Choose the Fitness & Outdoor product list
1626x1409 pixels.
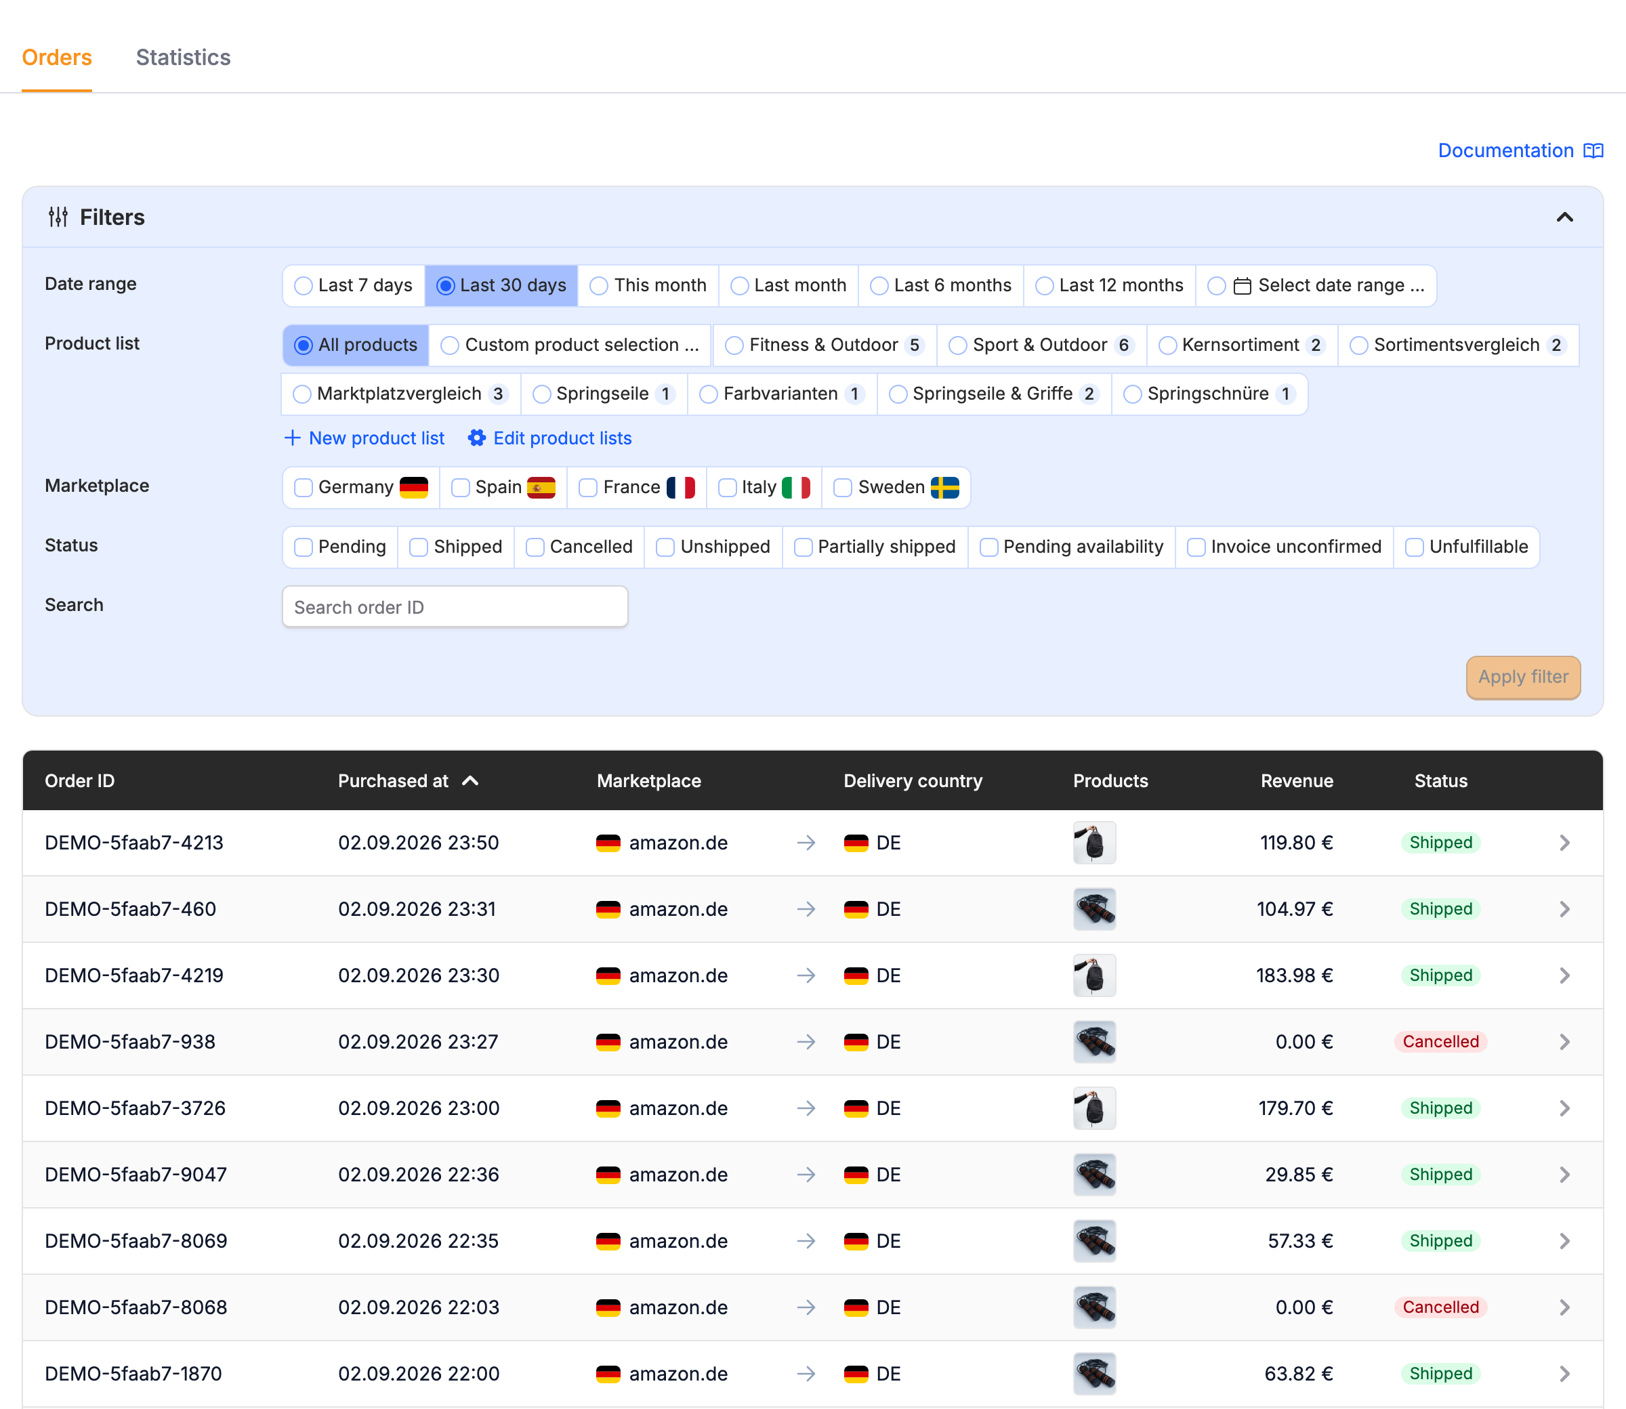[x=825, y=345]
